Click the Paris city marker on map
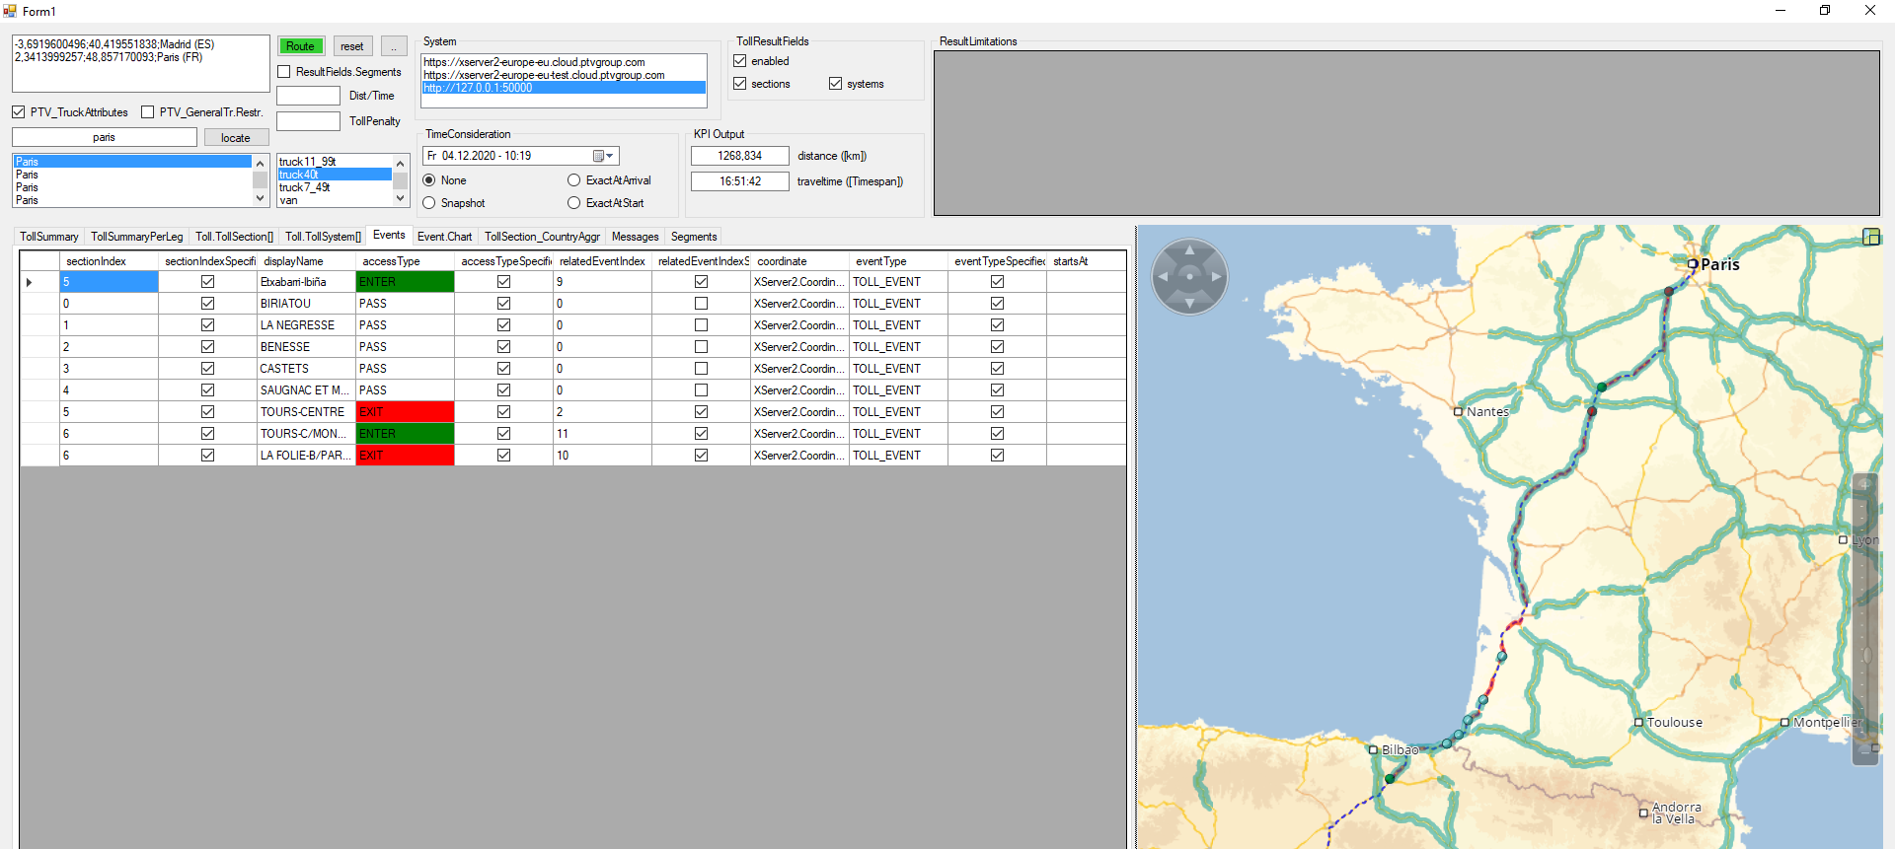Viewport: 1895px width, 849px height. pos(1693,264)
